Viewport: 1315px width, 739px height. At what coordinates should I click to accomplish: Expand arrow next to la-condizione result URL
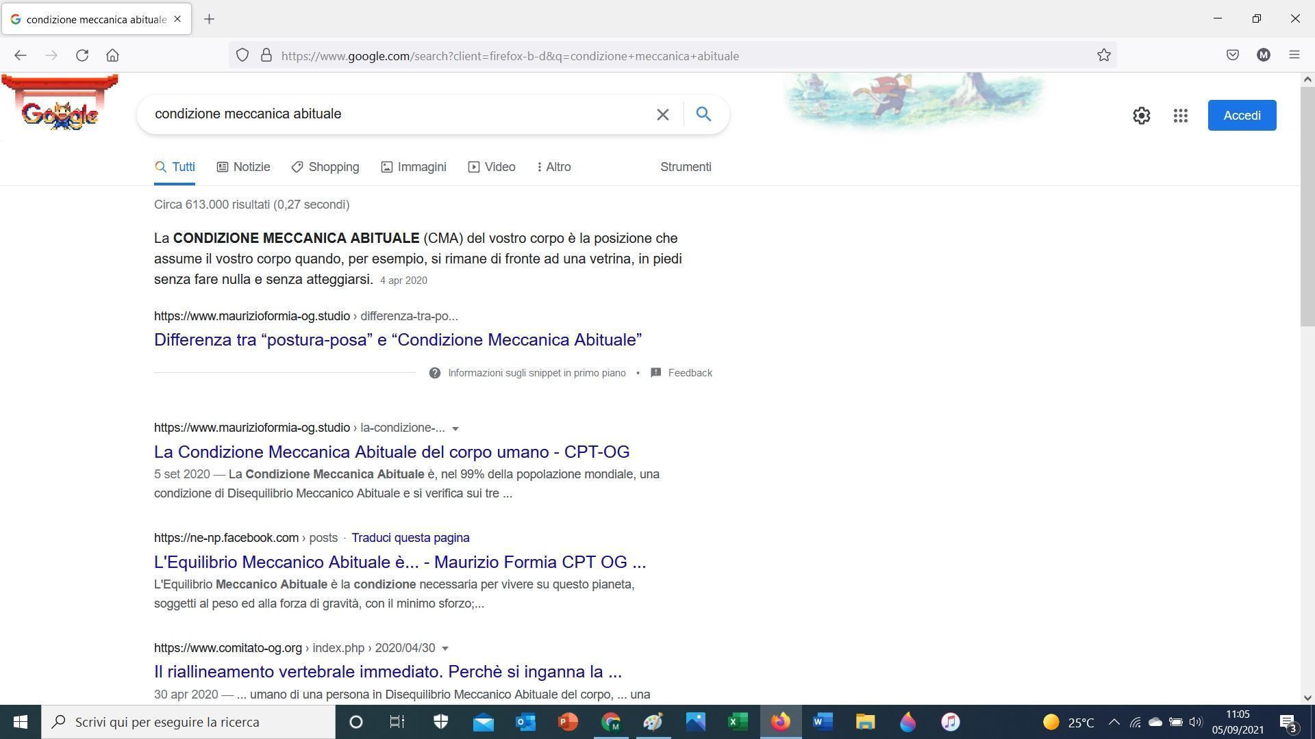click(455, 428)
